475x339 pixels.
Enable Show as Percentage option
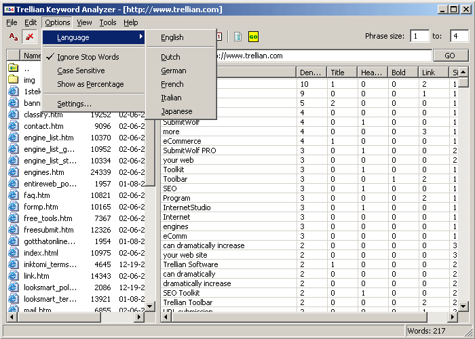click(93, 84)
